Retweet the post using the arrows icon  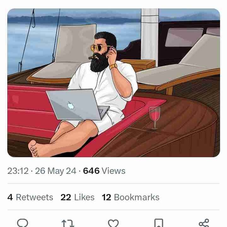click(x=68, y=223)
